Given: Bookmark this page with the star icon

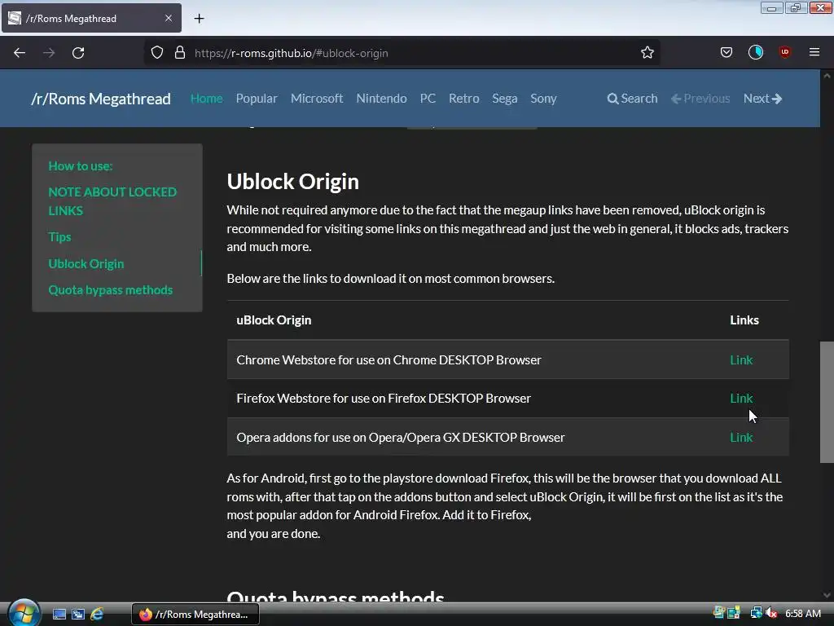Looking at the screenshot, I should (647, 53).
